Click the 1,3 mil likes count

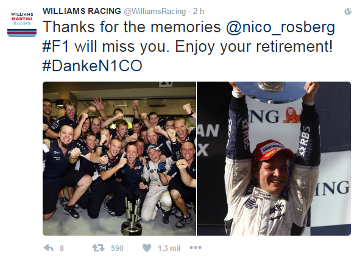pyautogui.click(x=169, y=248)
